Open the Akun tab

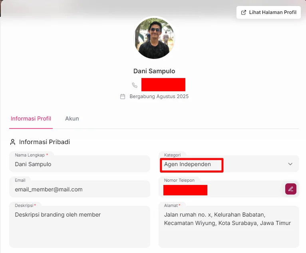click(72, 118)
